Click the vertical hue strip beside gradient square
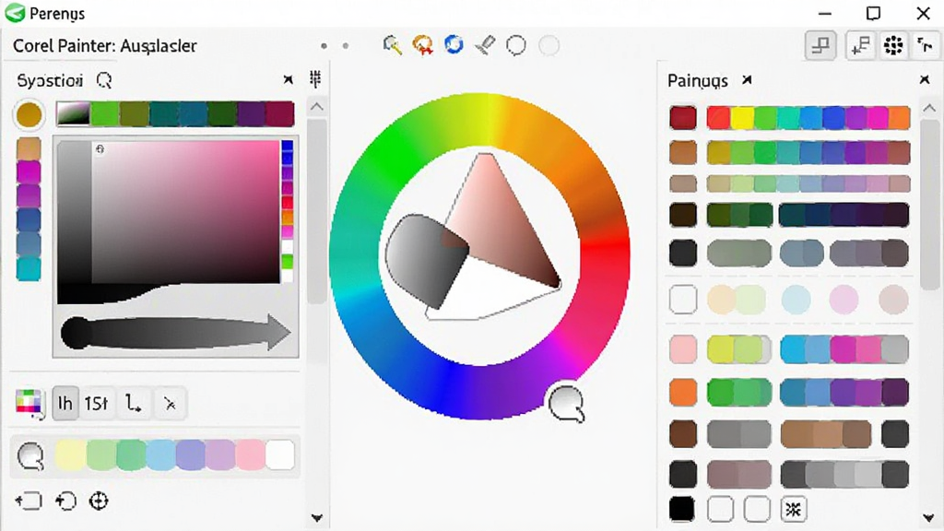The image size is (944, 531). click(288, 211)
